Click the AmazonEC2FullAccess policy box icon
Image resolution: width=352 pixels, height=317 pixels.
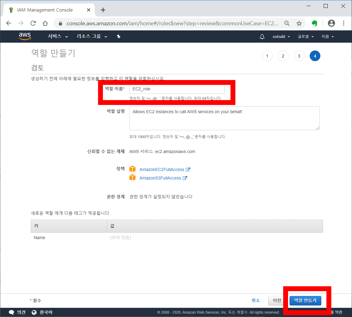(132, 169)
